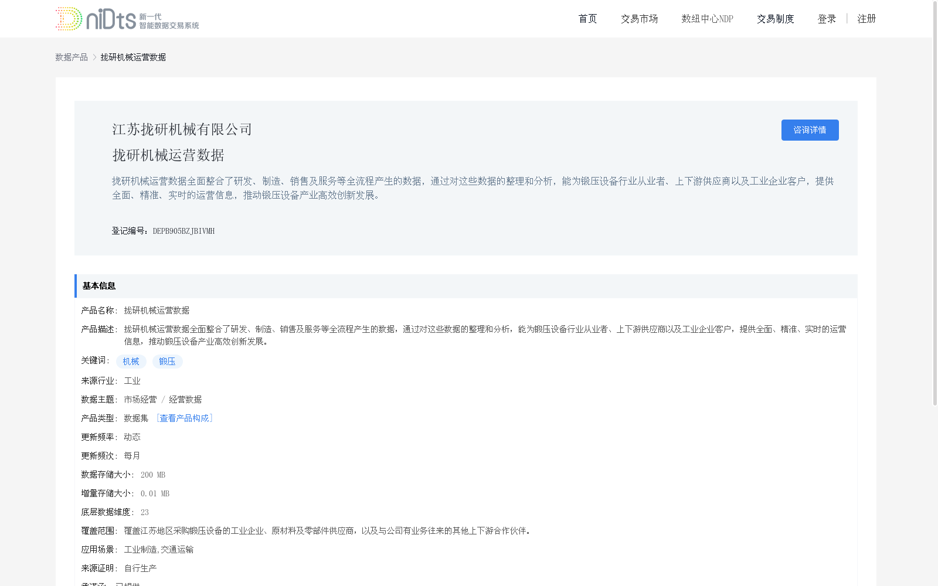Image resolution: width=938 pixels, height=586 pixels.
Task: Select the 机械 keyword tag
Action: tap(131, 362)
